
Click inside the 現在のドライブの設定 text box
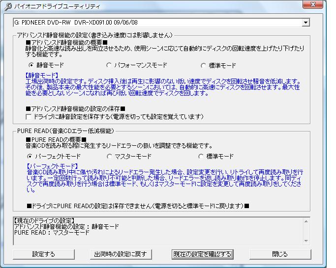pos(157,231)
